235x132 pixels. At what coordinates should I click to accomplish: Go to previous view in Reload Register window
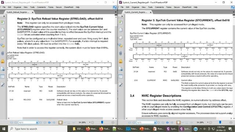(49, 122)
